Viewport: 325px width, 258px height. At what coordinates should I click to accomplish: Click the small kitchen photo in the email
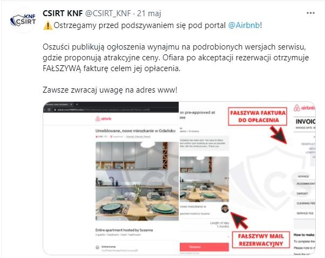coord(204,179)
